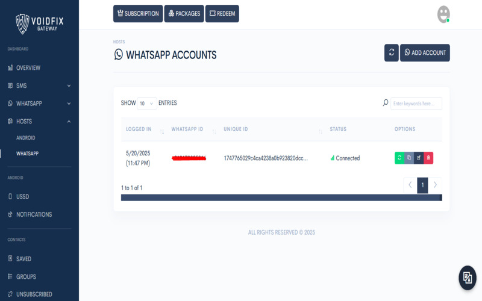
Task: Focus the keyword search field
Action: 416,104
